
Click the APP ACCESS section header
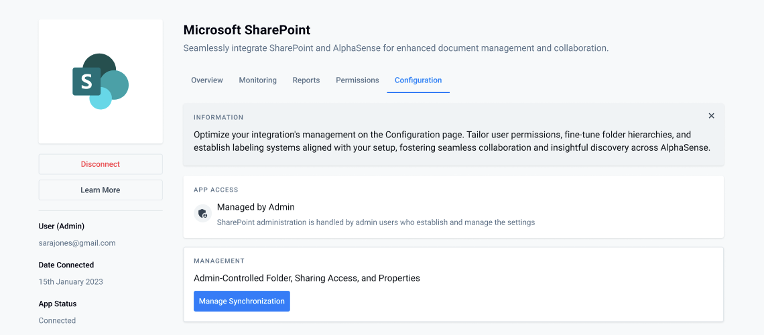coord(216,190)
